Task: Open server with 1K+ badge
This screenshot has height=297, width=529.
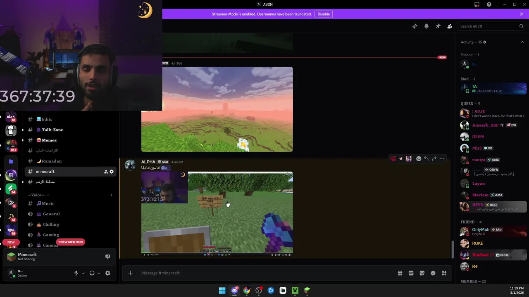Action: 11,145
